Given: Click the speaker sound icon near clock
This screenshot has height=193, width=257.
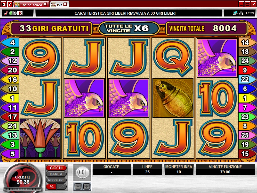Looking at the screenshot, I should 241,13.
